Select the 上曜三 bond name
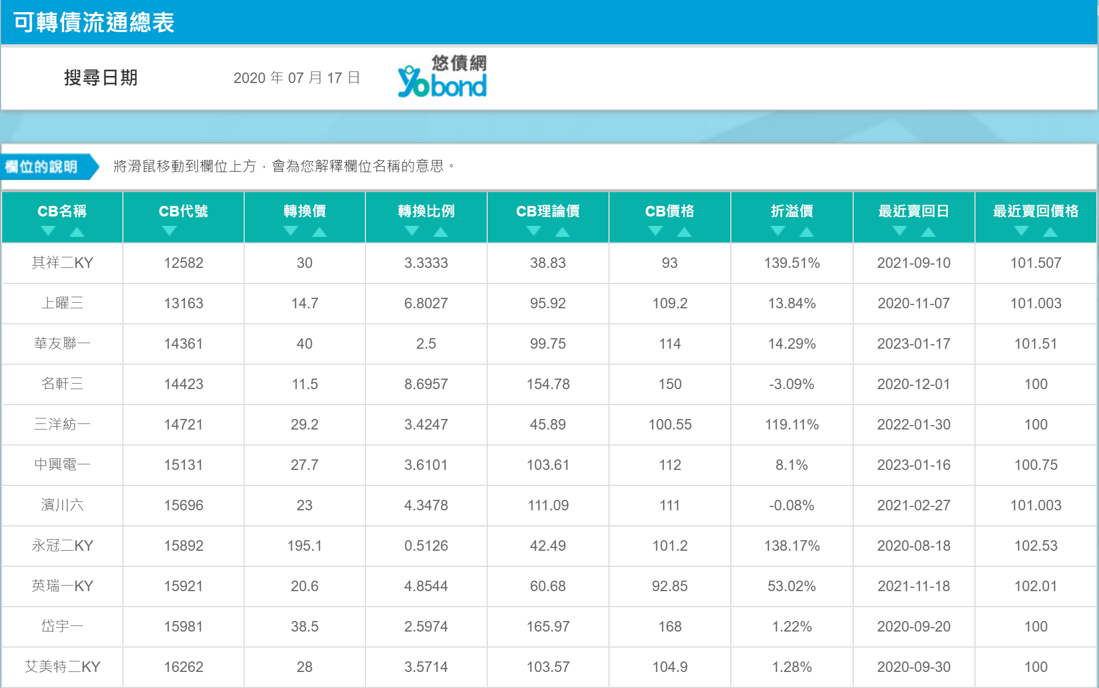 [x=62, y=303]
